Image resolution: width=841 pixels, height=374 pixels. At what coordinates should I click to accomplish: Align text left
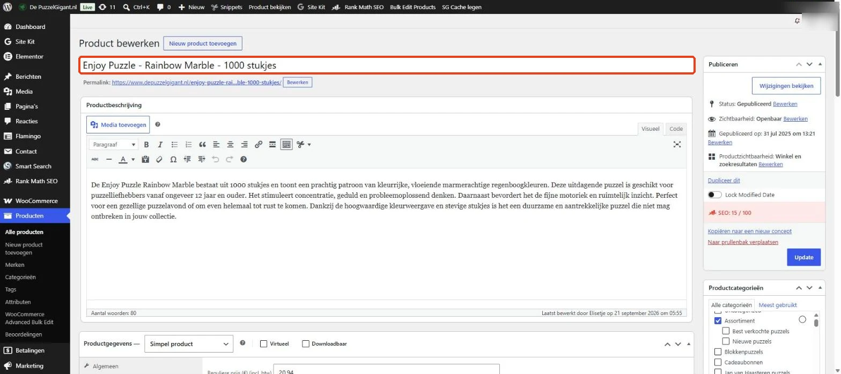pos(216,145)
